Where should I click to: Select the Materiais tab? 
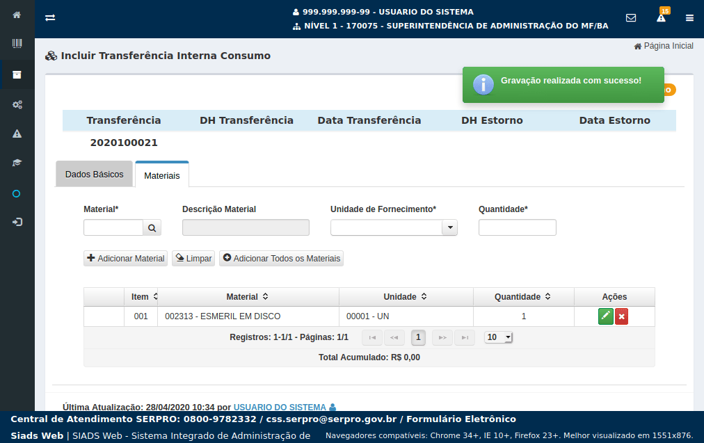162,175
